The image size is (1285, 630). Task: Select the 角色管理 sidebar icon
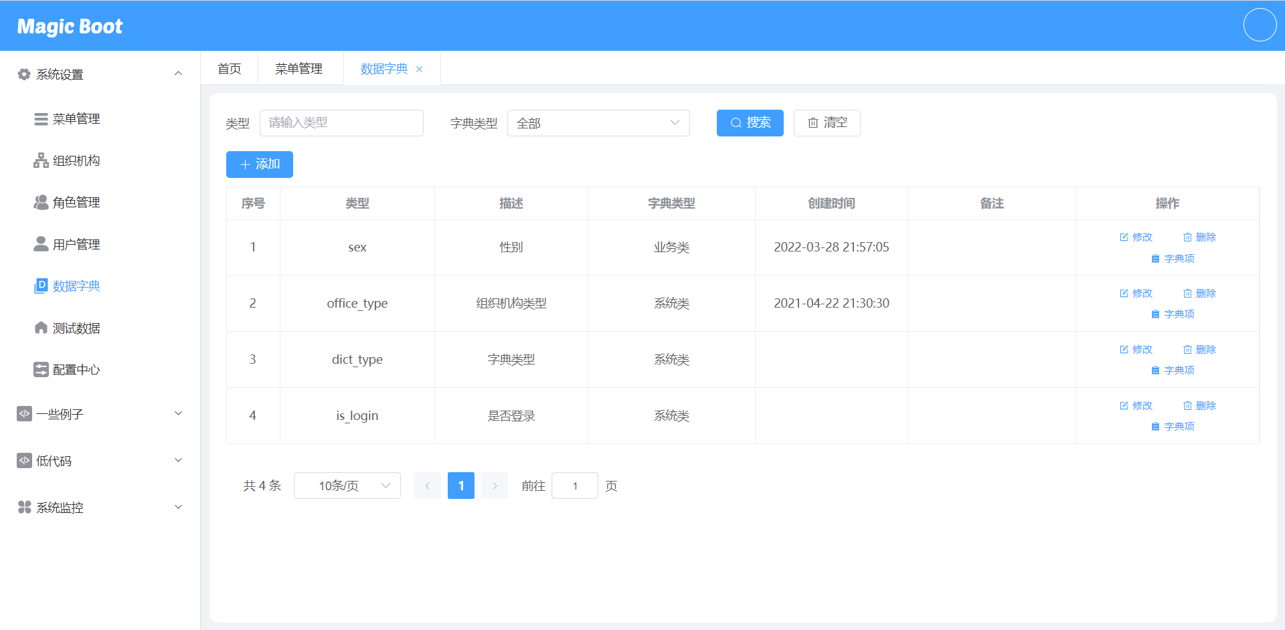(41, 202)
